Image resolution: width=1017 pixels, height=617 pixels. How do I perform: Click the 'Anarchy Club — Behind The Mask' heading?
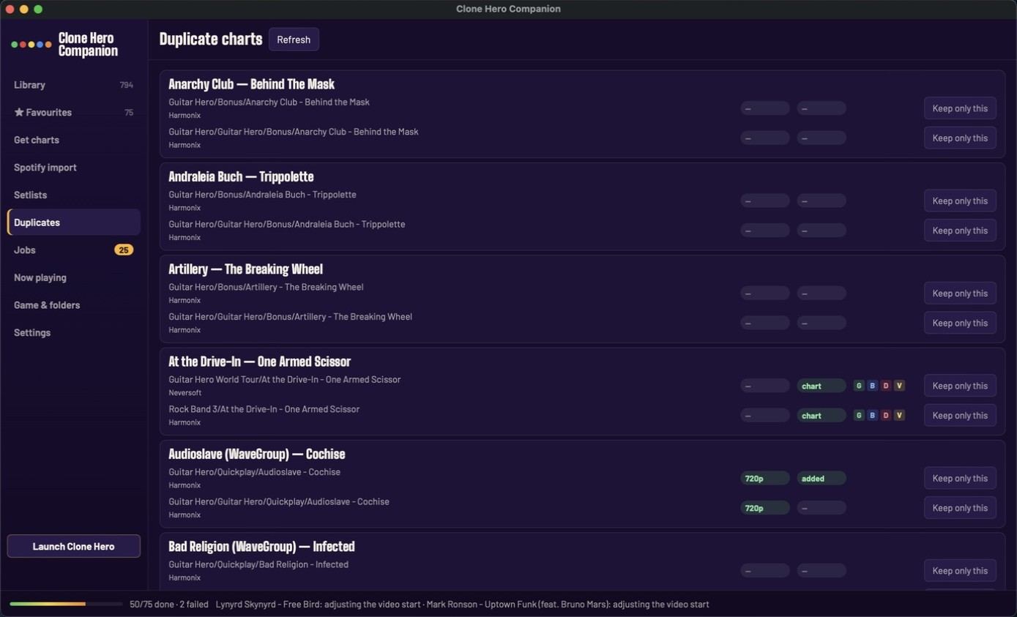pyautogui.click(x=251, y=84)
